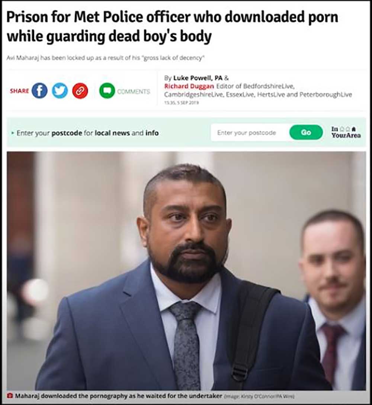Share the article on Twitter
This screenshot has height=405, width=372.
tap(60, 91)
